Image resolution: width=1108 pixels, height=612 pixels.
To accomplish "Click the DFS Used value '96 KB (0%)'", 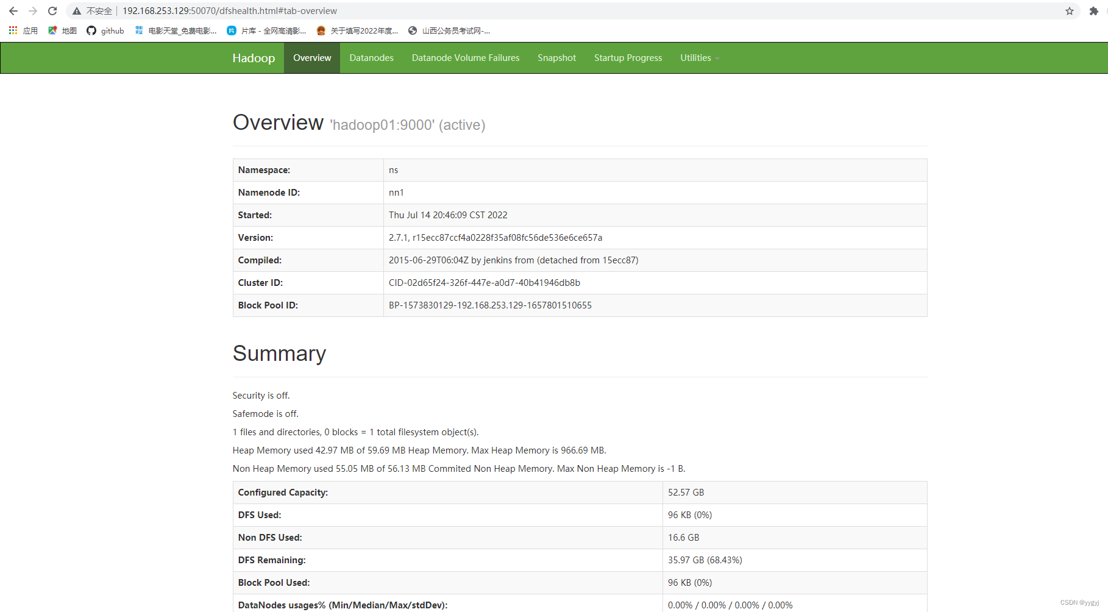I will (x=690, y=515).
